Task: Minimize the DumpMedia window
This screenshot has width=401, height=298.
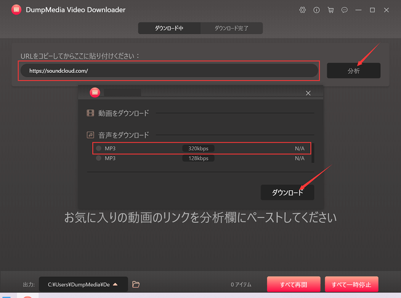Action: tap(358, 10)
